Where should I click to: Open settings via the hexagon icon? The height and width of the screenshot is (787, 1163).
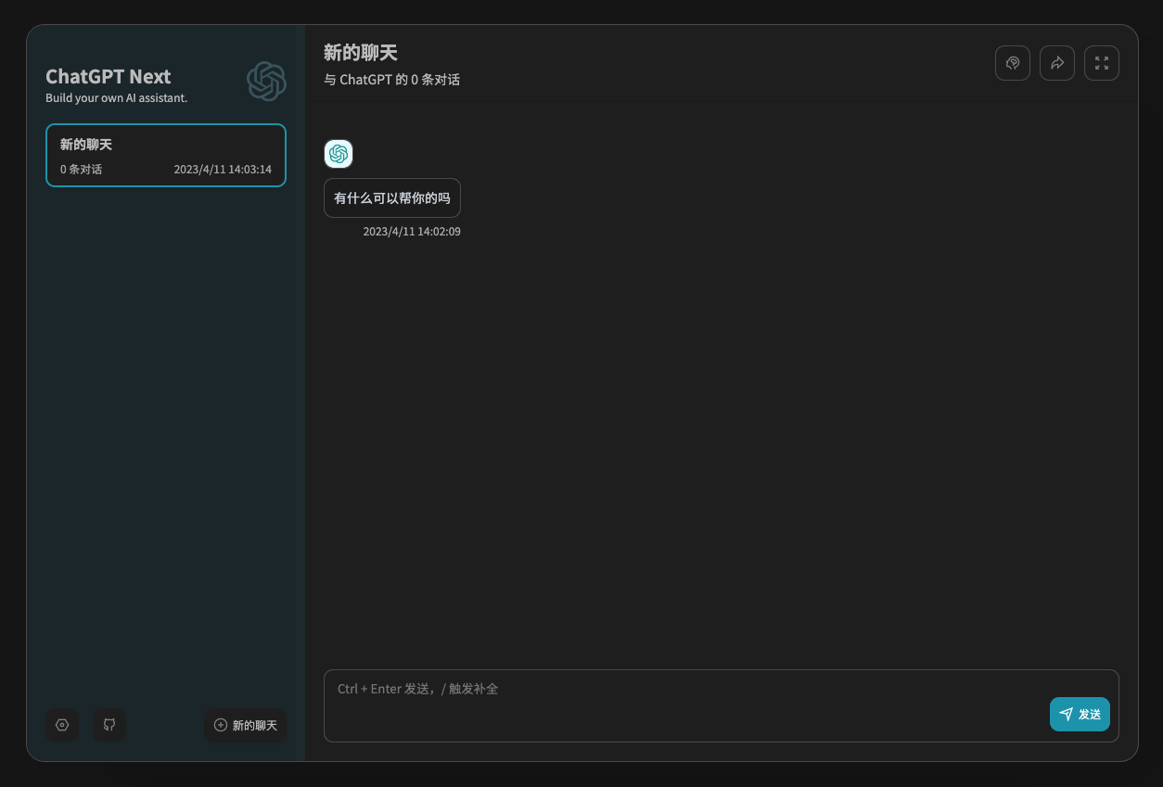pos(62,725)
